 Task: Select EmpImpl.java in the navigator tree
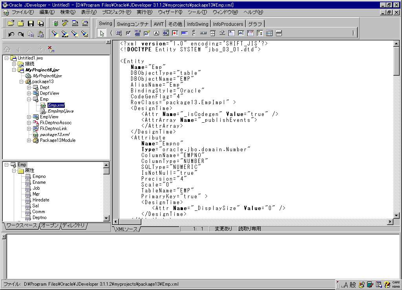[60, 111]
